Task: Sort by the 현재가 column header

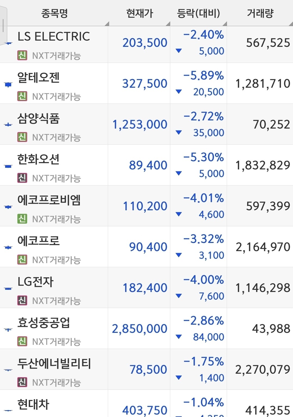Action: [x=140, y=13]
